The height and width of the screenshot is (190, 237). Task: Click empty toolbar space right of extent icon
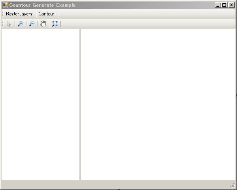(x=146, y=24)
